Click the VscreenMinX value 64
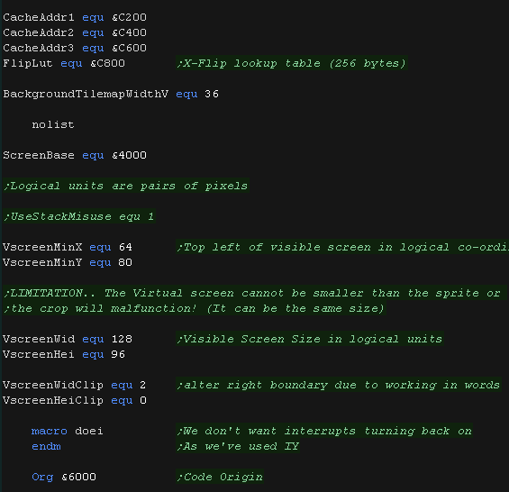The width and height of the screenshot is (509, 492). (125, 247)
